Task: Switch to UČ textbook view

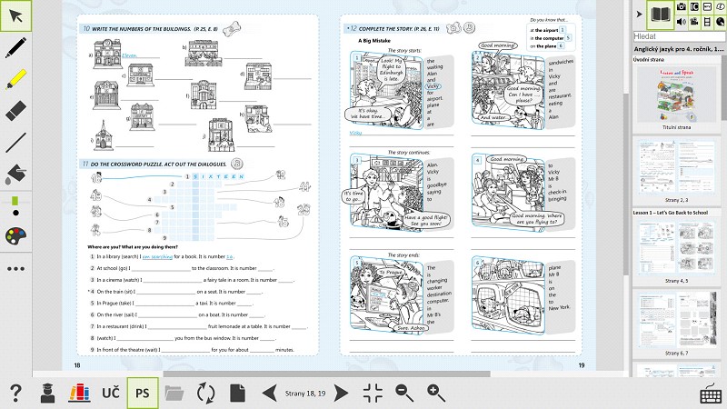Action: [x=111, y=394]
